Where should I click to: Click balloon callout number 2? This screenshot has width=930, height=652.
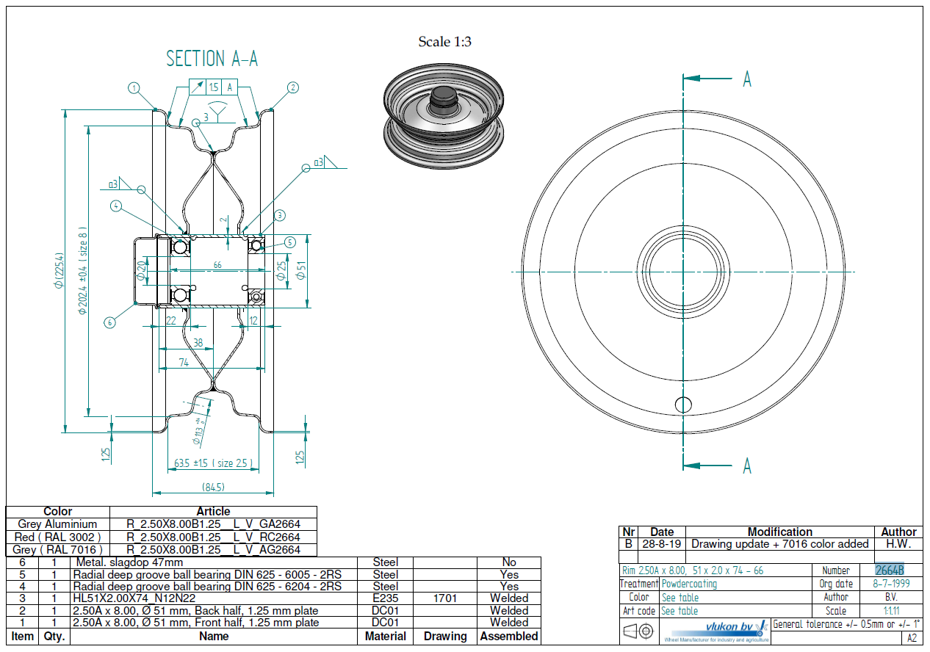coord(292,87)
